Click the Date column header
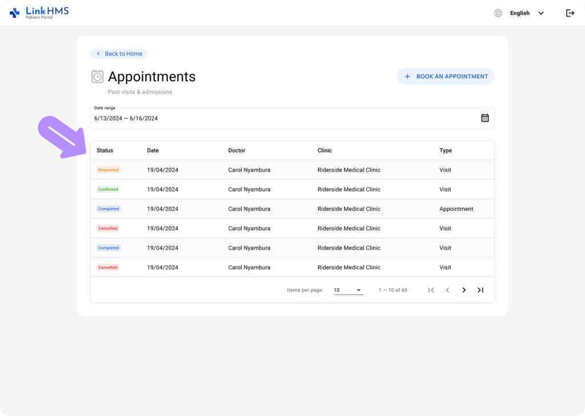Image resolution: width=585 pixels, height=416 pixels. tap(153, 150)
